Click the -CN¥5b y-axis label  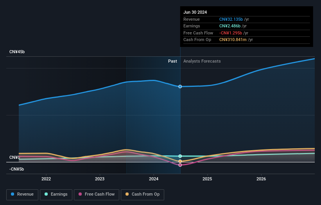click(x=16, y=169)
